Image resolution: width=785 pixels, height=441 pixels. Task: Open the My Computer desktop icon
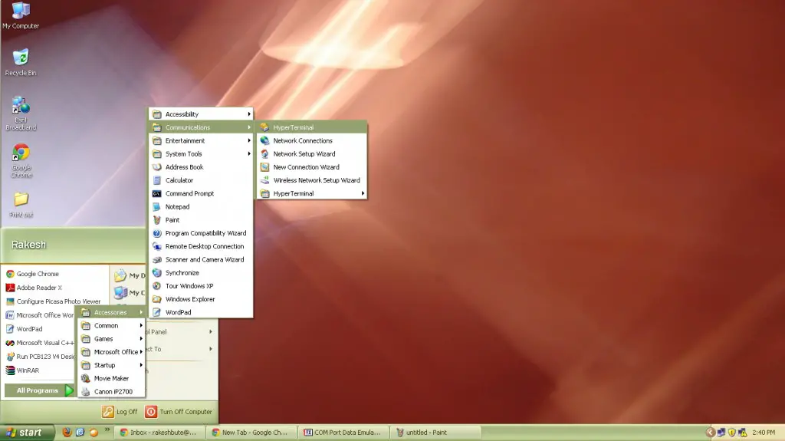pyautogui.click(x=21, y=15)
